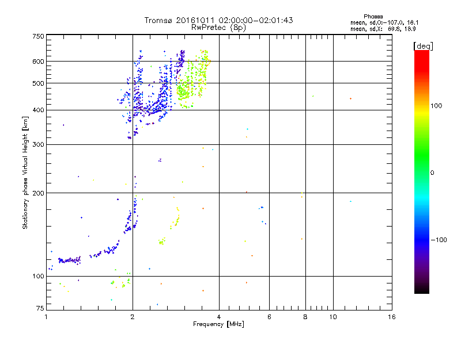461x345 pixels.
Task: Click the 'Phases' header text
Action: coord(373,17)
